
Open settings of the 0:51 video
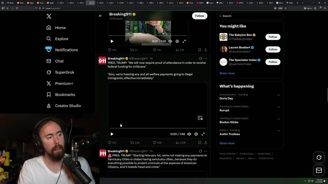(x=177, y=41)
